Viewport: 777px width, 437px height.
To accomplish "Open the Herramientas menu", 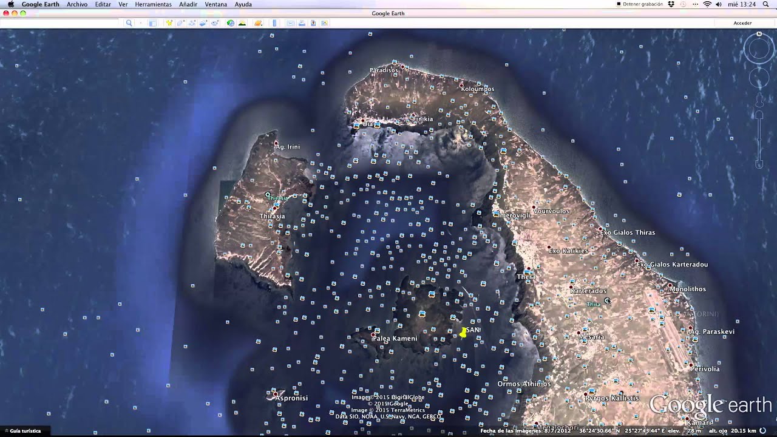I will [x=153, y=4].
